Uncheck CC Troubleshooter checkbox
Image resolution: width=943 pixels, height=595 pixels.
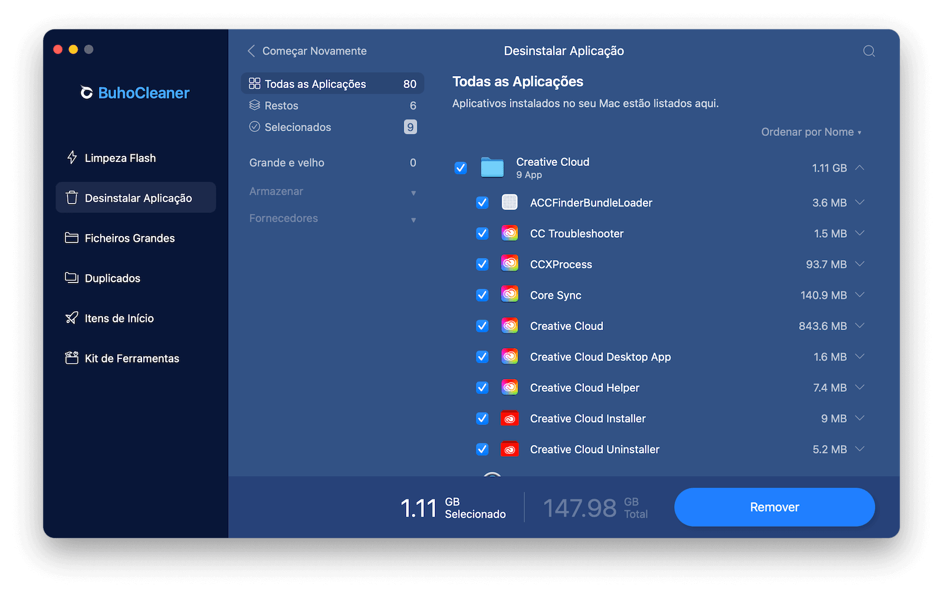pos(482,233)
